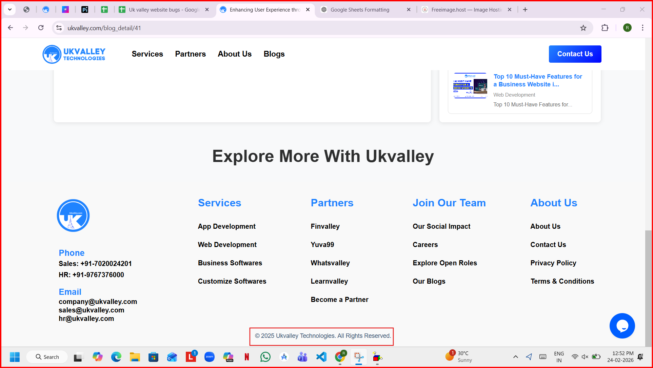Click the page vertical scrollbar thumb
653x368 pixels.
click(x=648, y=288)
